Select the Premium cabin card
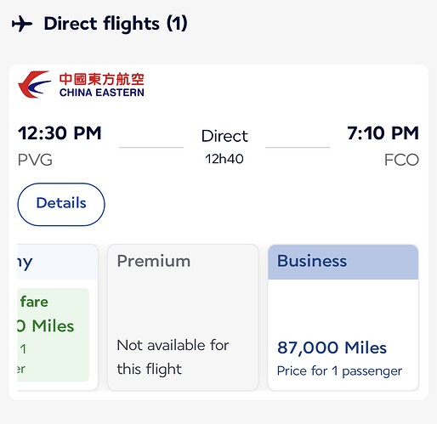Image resolution: width=437 pixels, height=424 pixels. tap(183, 317)
